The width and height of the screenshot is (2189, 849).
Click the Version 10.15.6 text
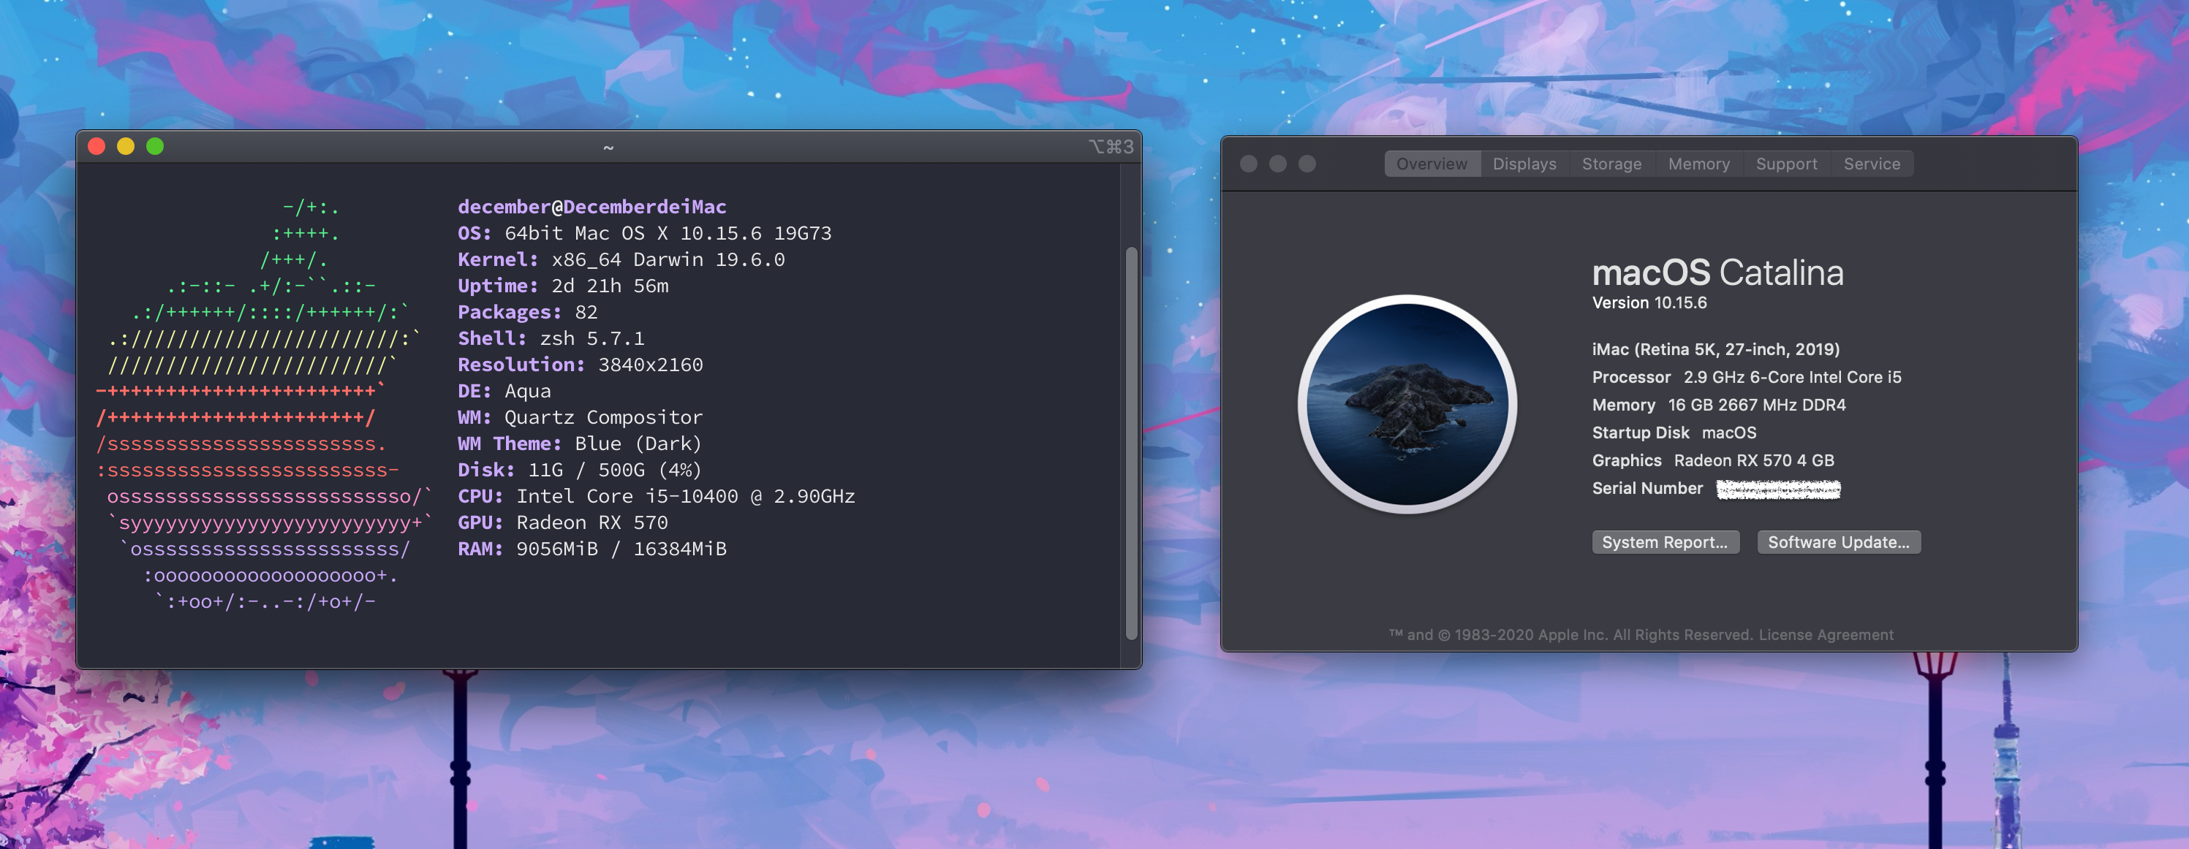1649,303
